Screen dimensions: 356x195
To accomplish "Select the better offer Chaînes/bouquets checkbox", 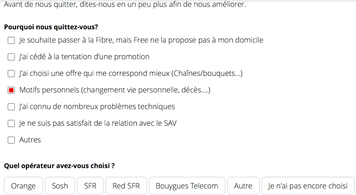I will 11,74.
